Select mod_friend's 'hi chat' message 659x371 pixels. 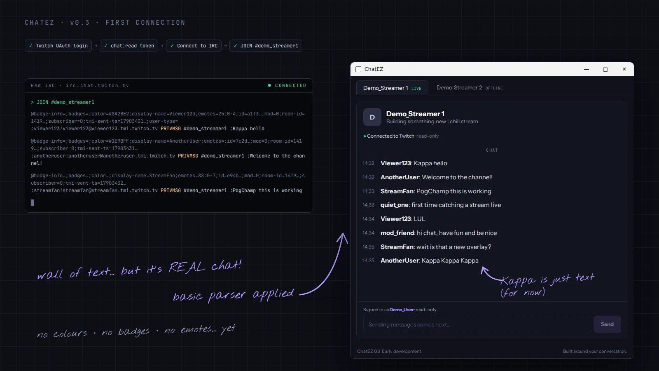click(x=438, y=233)
